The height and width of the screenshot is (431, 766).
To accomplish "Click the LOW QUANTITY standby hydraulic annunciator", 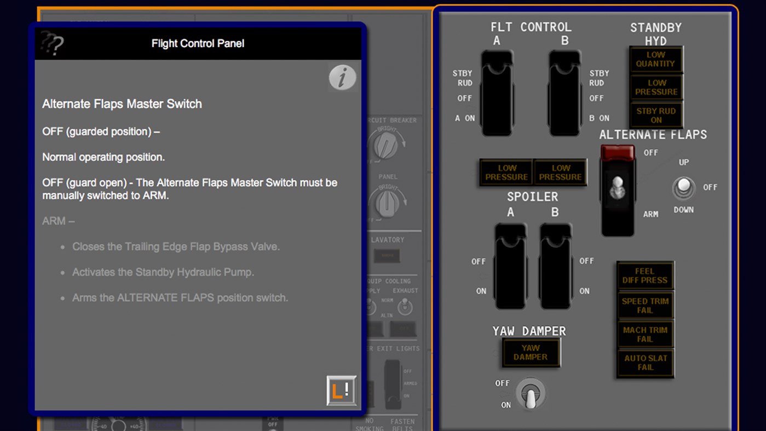I will (x=655, y=59).
